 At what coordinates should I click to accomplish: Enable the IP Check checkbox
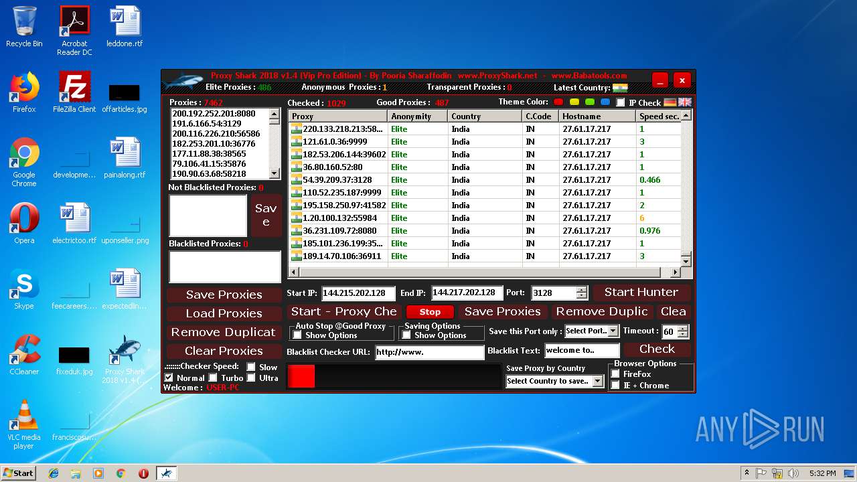pos(621,102)
